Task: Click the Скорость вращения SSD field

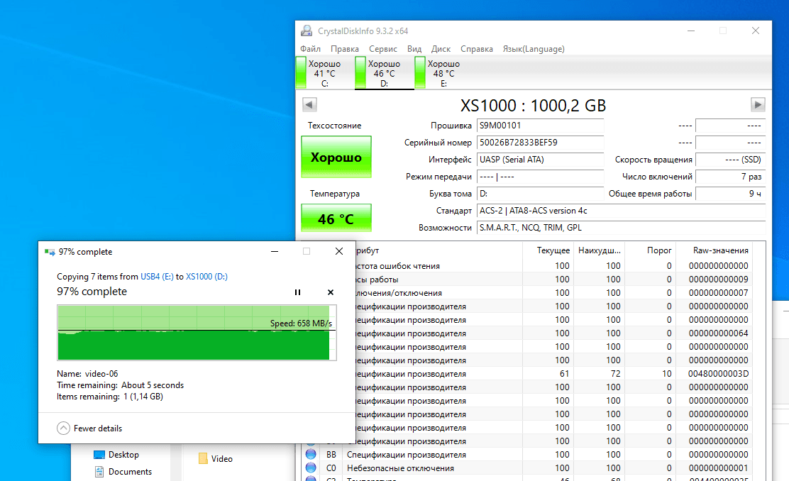Action: coord(730,160)
